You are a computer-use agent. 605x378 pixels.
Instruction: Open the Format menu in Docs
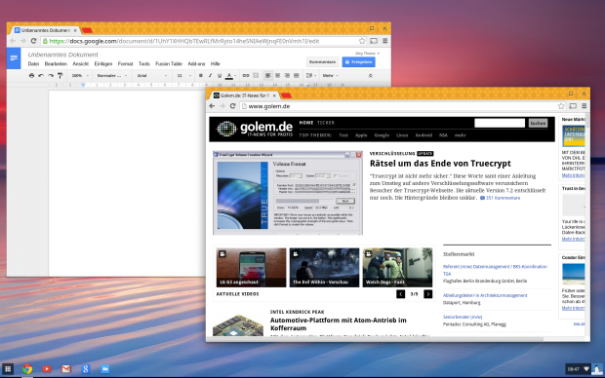125,64
